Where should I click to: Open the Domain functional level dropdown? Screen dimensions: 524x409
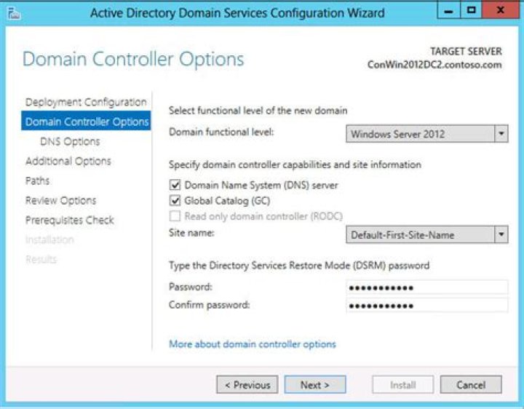pos(501,134)
